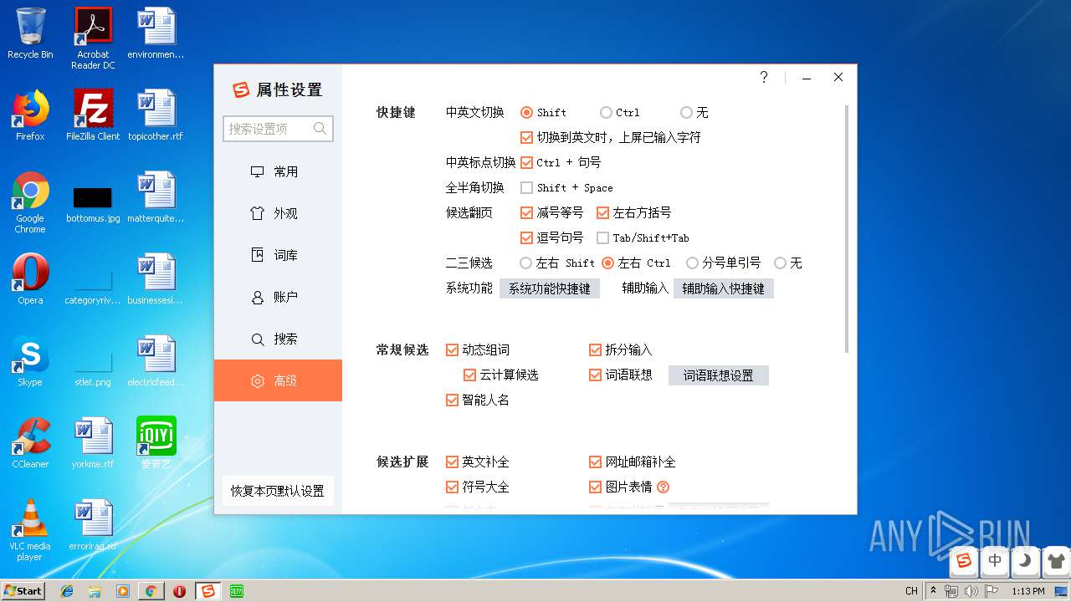Toggle 切换到英文时上屏已输入字符 checkbox

pyautogui.click(x=527, y=137)
